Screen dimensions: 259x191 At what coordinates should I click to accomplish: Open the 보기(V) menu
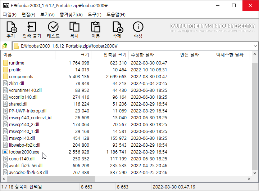point(47,14)
